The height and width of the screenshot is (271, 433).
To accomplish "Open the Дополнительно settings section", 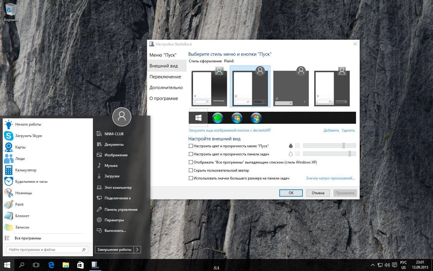I will point(166,87).
